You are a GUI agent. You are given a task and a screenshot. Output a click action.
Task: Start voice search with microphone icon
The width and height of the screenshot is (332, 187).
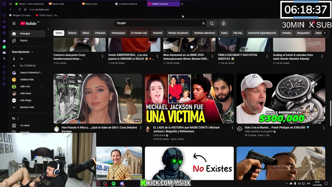pos(224,23)
